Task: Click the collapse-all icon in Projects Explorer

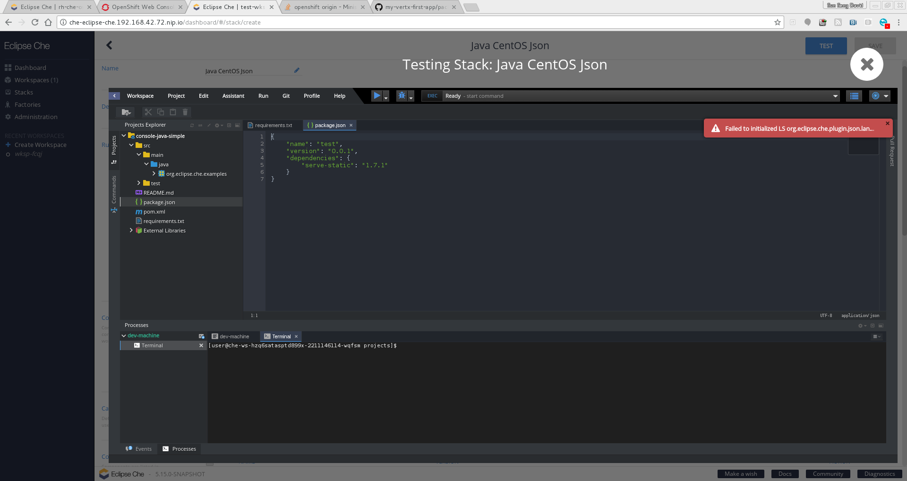Action: point(209,125)
